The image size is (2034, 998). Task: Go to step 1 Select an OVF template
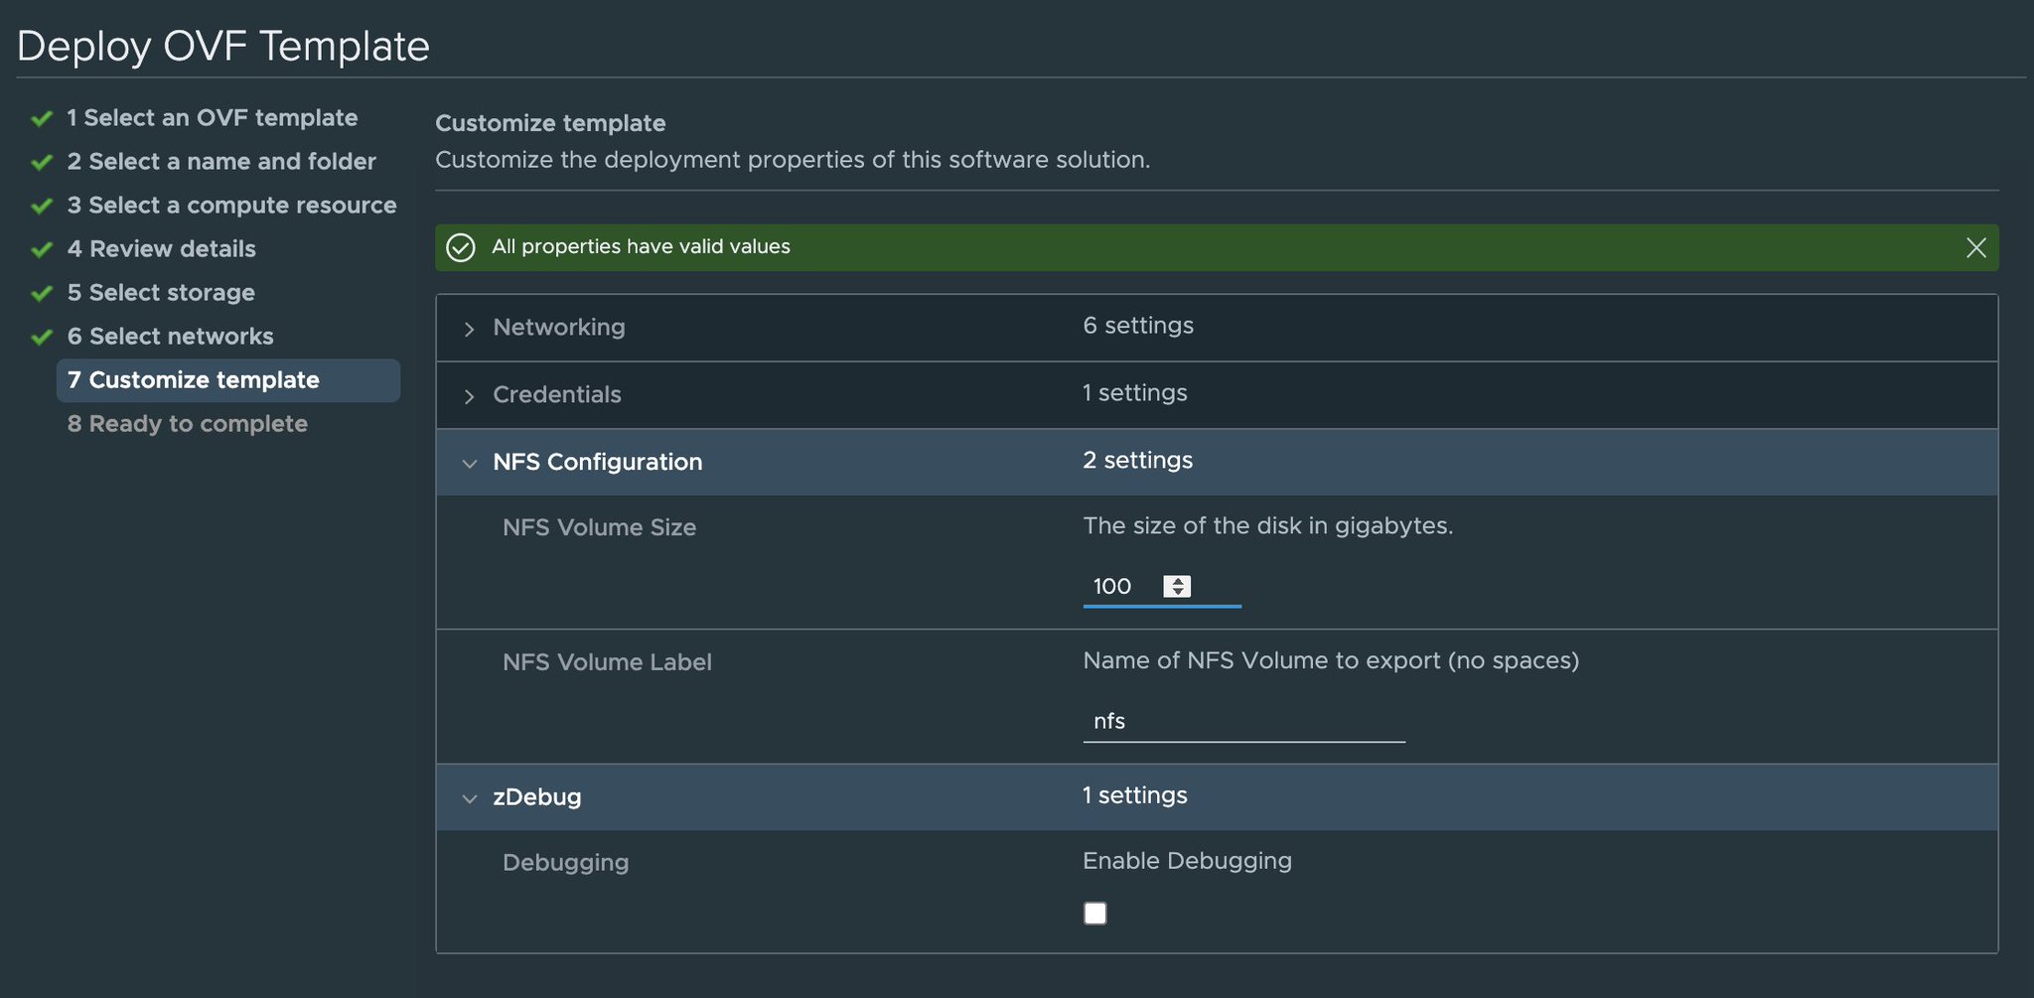[x=212, y=118]
